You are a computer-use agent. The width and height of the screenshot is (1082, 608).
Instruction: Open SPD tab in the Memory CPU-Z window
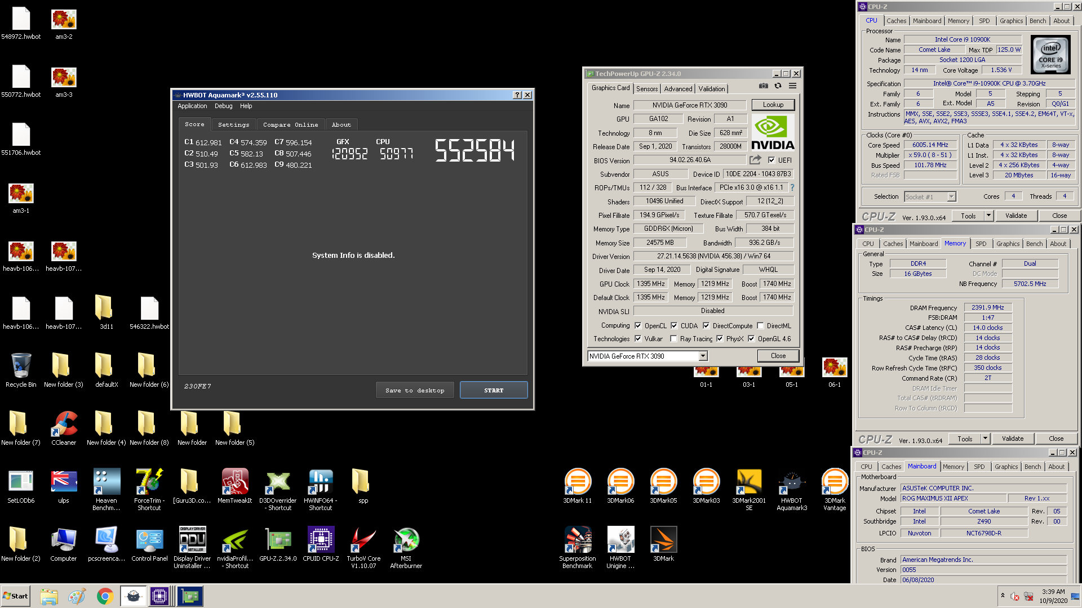(x=981, y=244)
